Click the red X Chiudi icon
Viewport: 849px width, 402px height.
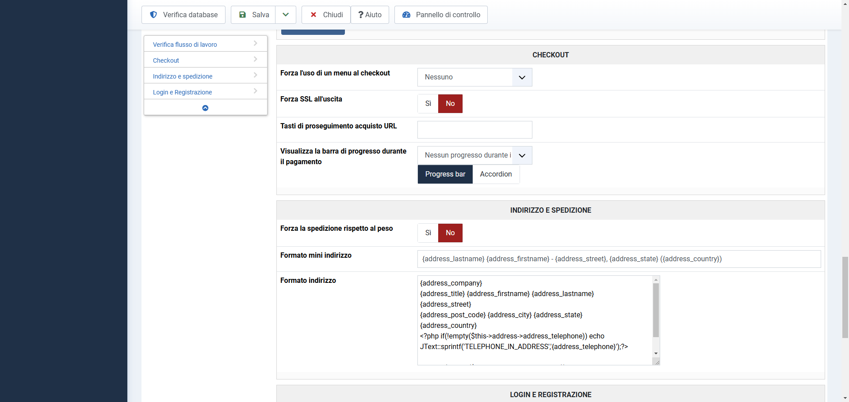pyautogui.click(x=314, y=15)
